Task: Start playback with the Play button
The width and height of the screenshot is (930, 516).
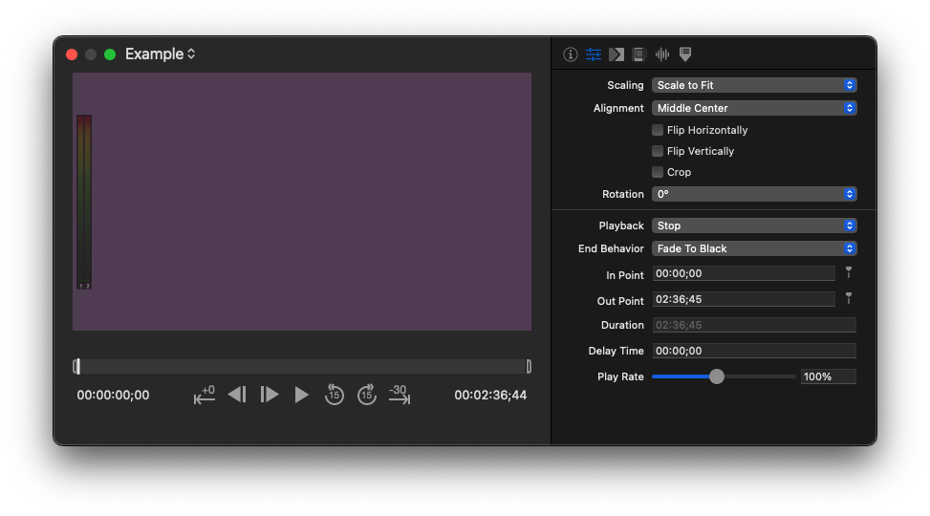Action: [301, 395]
